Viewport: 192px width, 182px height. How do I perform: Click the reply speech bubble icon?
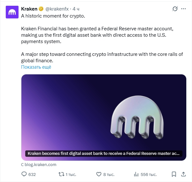tap(24, 174)
